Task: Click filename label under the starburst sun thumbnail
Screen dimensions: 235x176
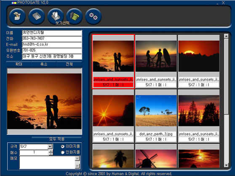Action: coord(113,134)
